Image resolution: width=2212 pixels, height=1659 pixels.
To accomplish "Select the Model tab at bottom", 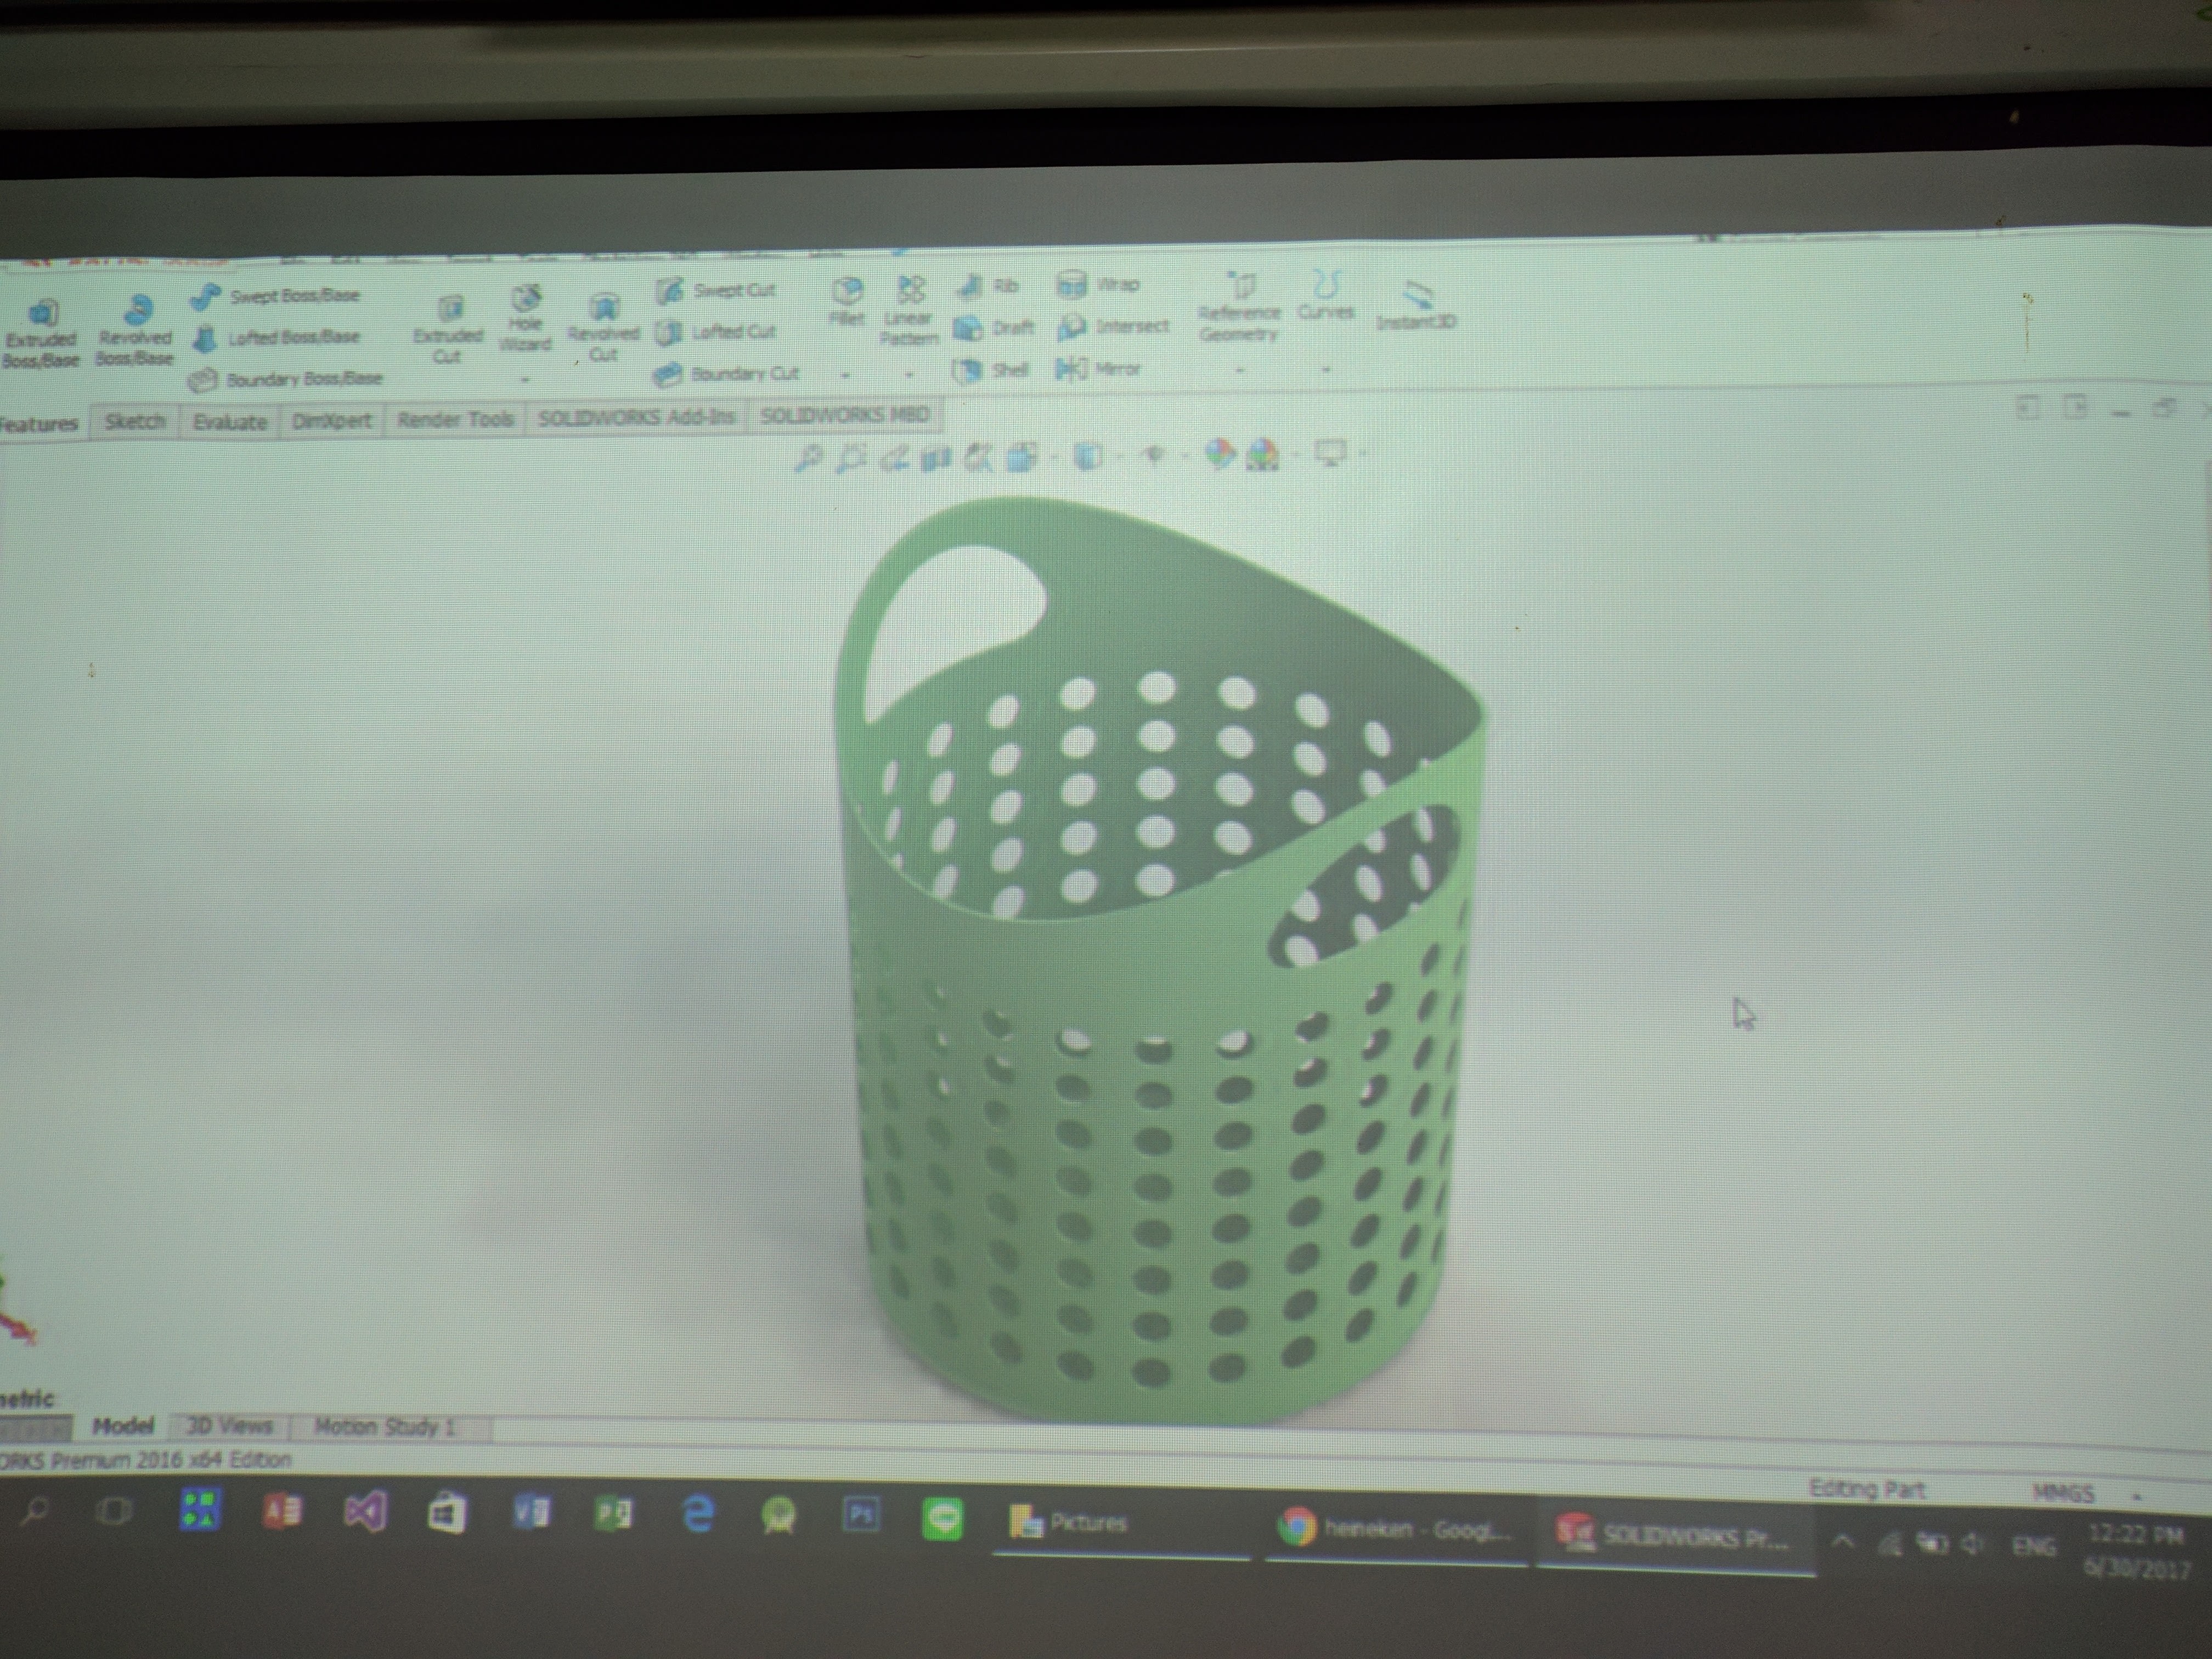I will click(123, 1426).
